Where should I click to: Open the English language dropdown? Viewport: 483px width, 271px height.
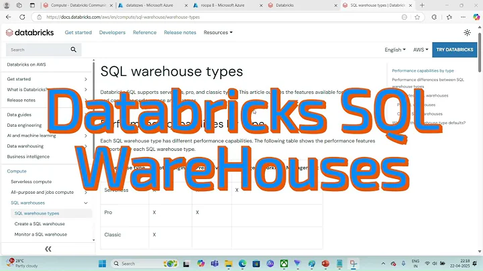pyautogui.click(x=395, y=50)
